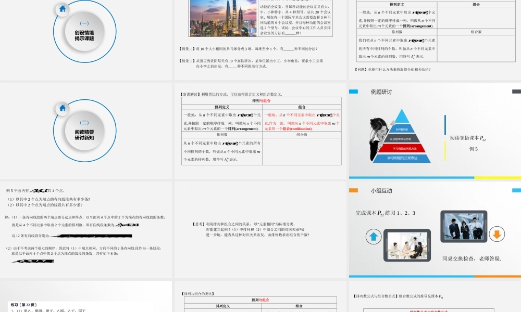Click the text 同桌交换检查，老师答疑
Viewport: 521px width, 312px height.
[472, 258]
